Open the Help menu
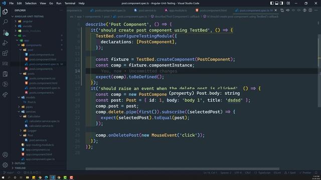The height and width of the screenshot is (180, 321). (81, 3)
